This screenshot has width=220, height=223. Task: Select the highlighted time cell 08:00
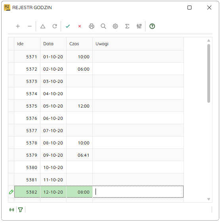click(79, 192)
